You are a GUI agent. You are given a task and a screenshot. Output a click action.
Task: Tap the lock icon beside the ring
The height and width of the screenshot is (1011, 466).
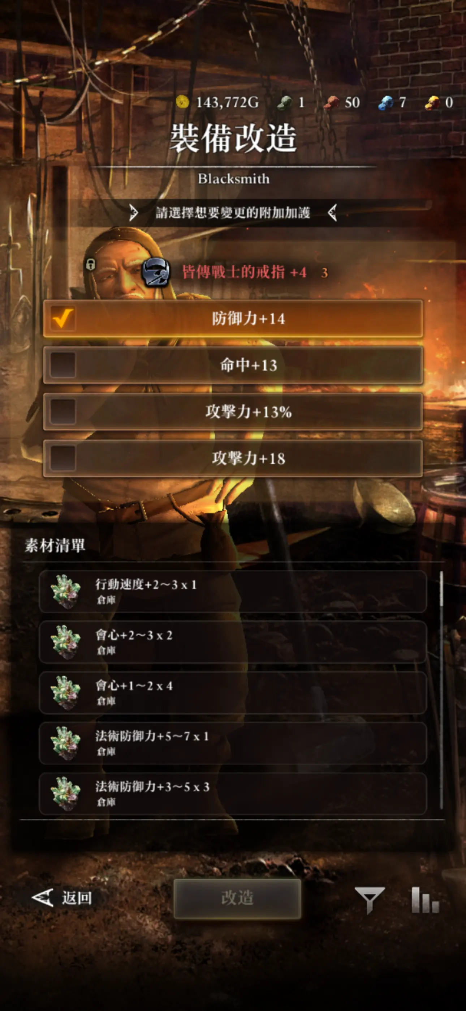click(x=91, y=264)
